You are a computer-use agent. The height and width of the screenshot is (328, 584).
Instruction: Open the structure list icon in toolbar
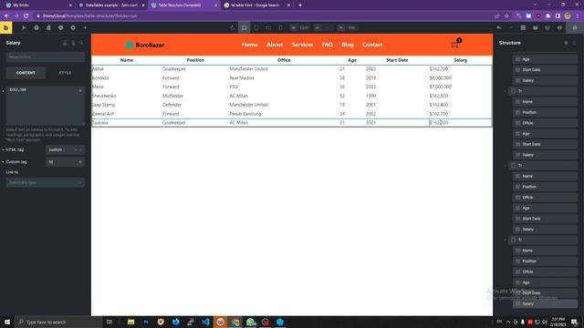523,28
